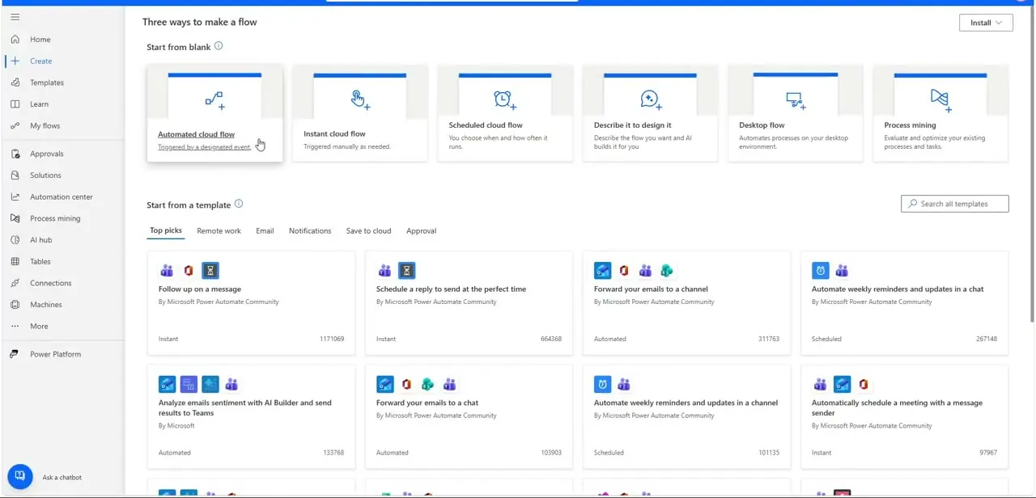
Task: Open Forward your emails to a chat template
Action: click(469, 416)
